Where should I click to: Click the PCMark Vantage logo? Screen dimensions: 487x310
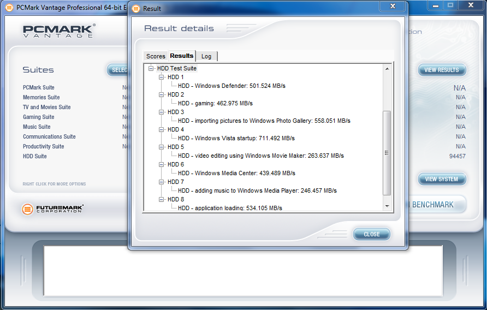tap(59, 31)
